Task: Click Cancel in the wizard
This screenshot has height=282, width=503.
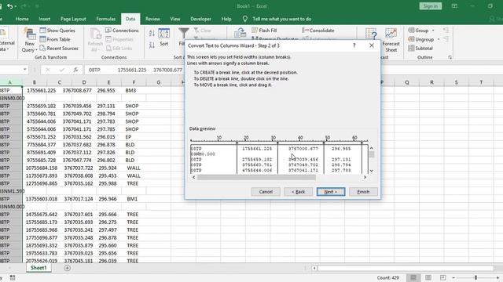Action: [266, 192]
